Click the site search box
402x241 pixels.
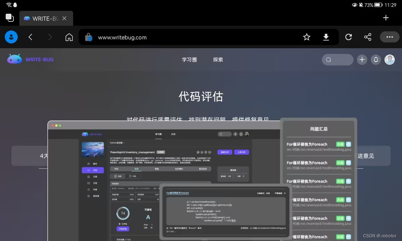coord(338,60)
